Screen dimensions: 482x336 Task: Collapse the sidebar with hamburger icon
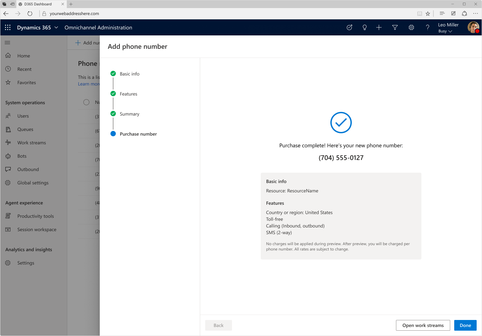(x=7, y=42)
